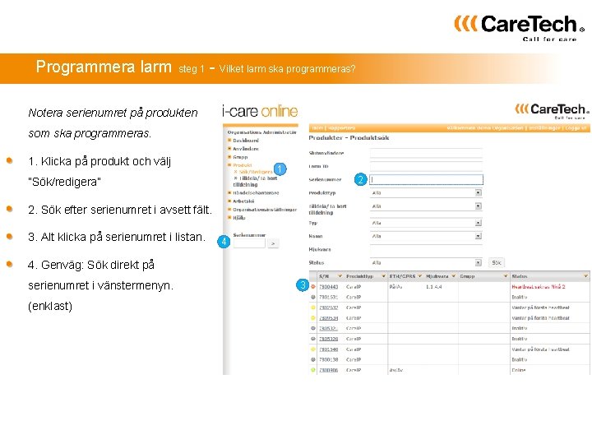Open Hjälp in the sidebar menu
Screen dimensions: 592x444
click(x=239, y=218)
